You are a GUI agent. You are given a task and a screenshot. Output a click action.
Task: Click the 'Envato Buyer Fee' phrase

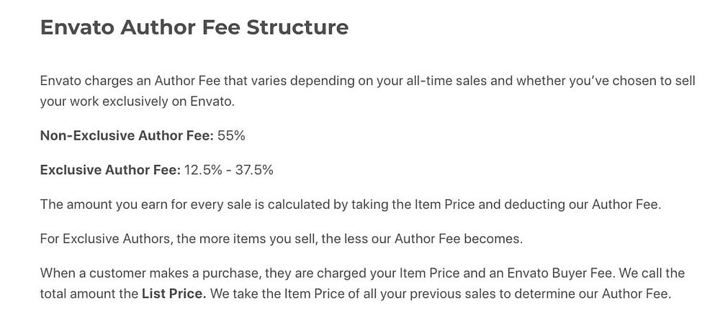click(x=562, y=273)
